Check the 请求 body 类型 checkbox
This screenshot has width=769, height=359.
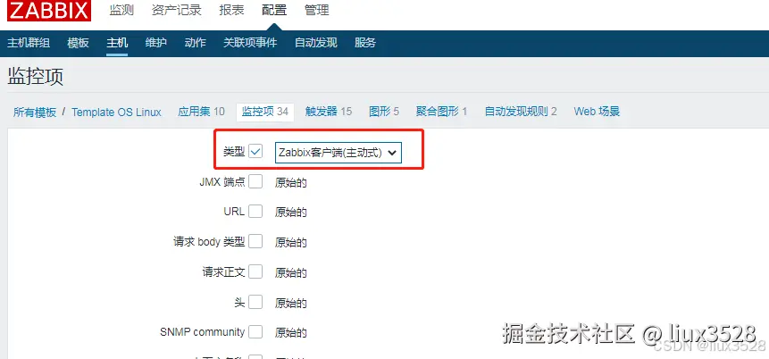click(255, 242)
